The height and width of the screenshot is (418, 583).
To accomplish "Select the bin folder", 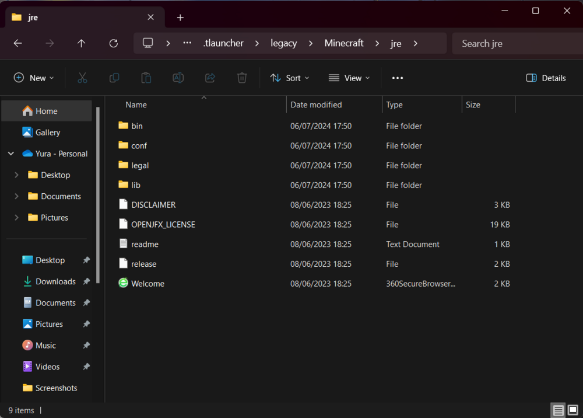I will tap(131, 126).
